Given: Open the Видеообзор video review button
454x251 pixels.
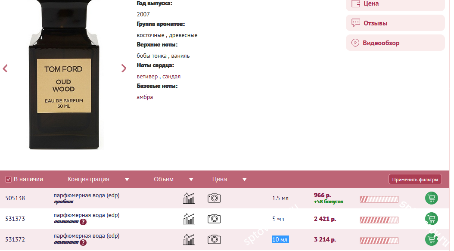Looking at the screenshot, I should 395,43.
